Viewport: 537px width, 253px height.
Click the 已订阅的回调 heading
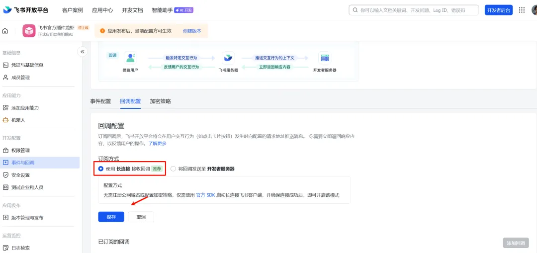pos(114,242)
